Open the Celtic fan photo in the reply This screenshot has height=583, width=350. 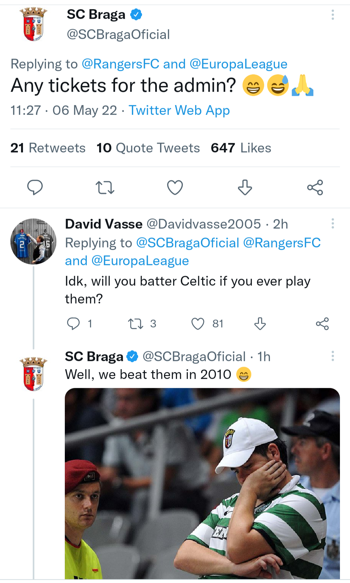point(202,483)
